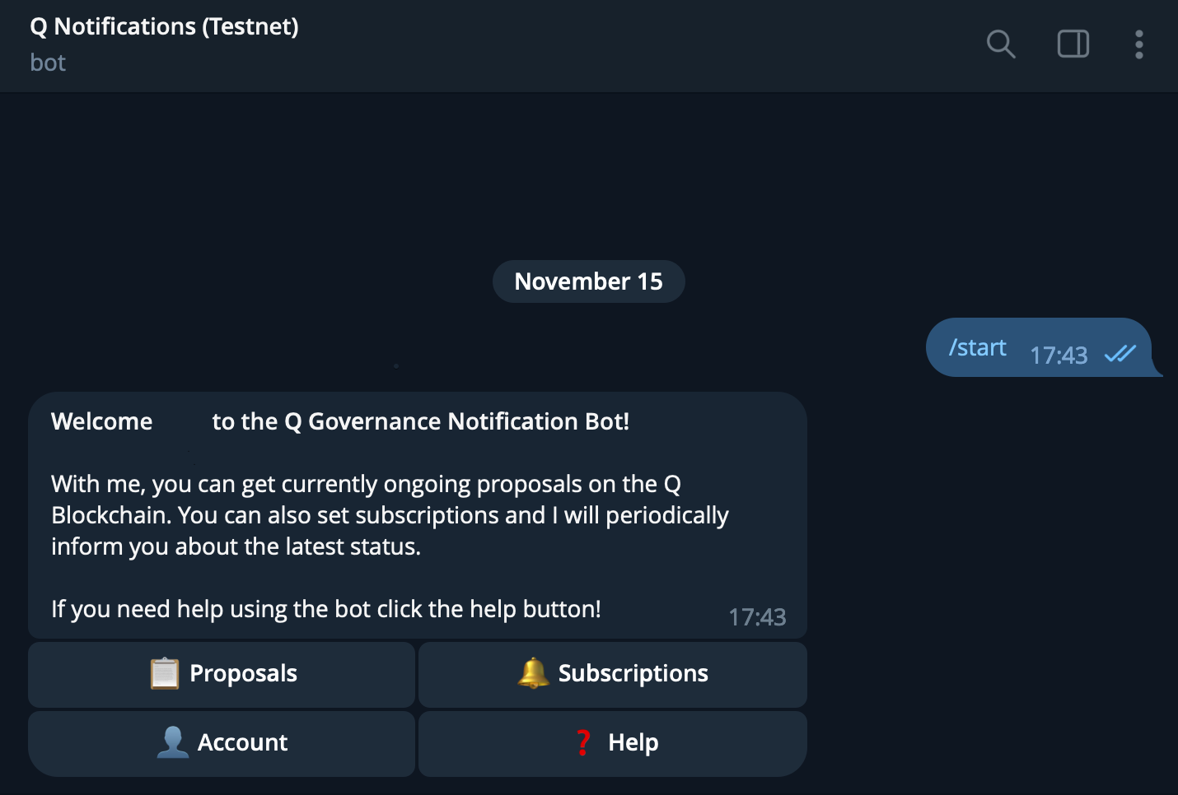Click the Help button below the message

coord(613,743)
